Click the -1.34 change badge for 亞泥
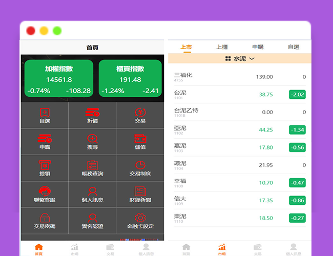Image resolution: width=333 pixels, height=256 pixels. pos(297,130)
